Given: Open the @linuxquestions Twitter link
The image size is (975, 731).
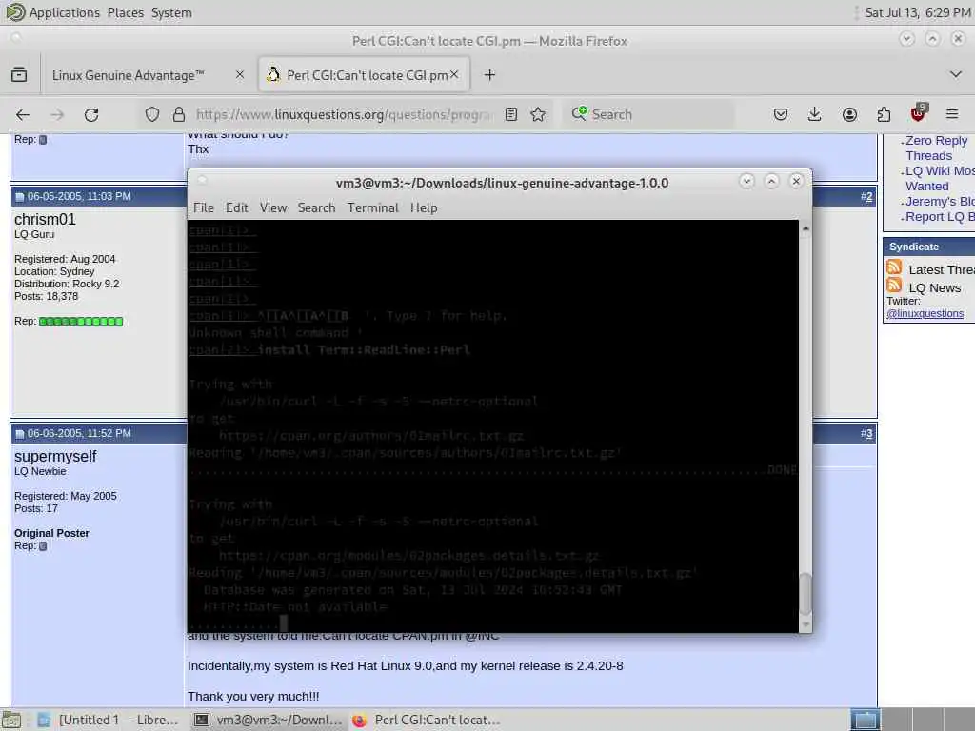Looking at the screenshot, I should pos(925,313).
